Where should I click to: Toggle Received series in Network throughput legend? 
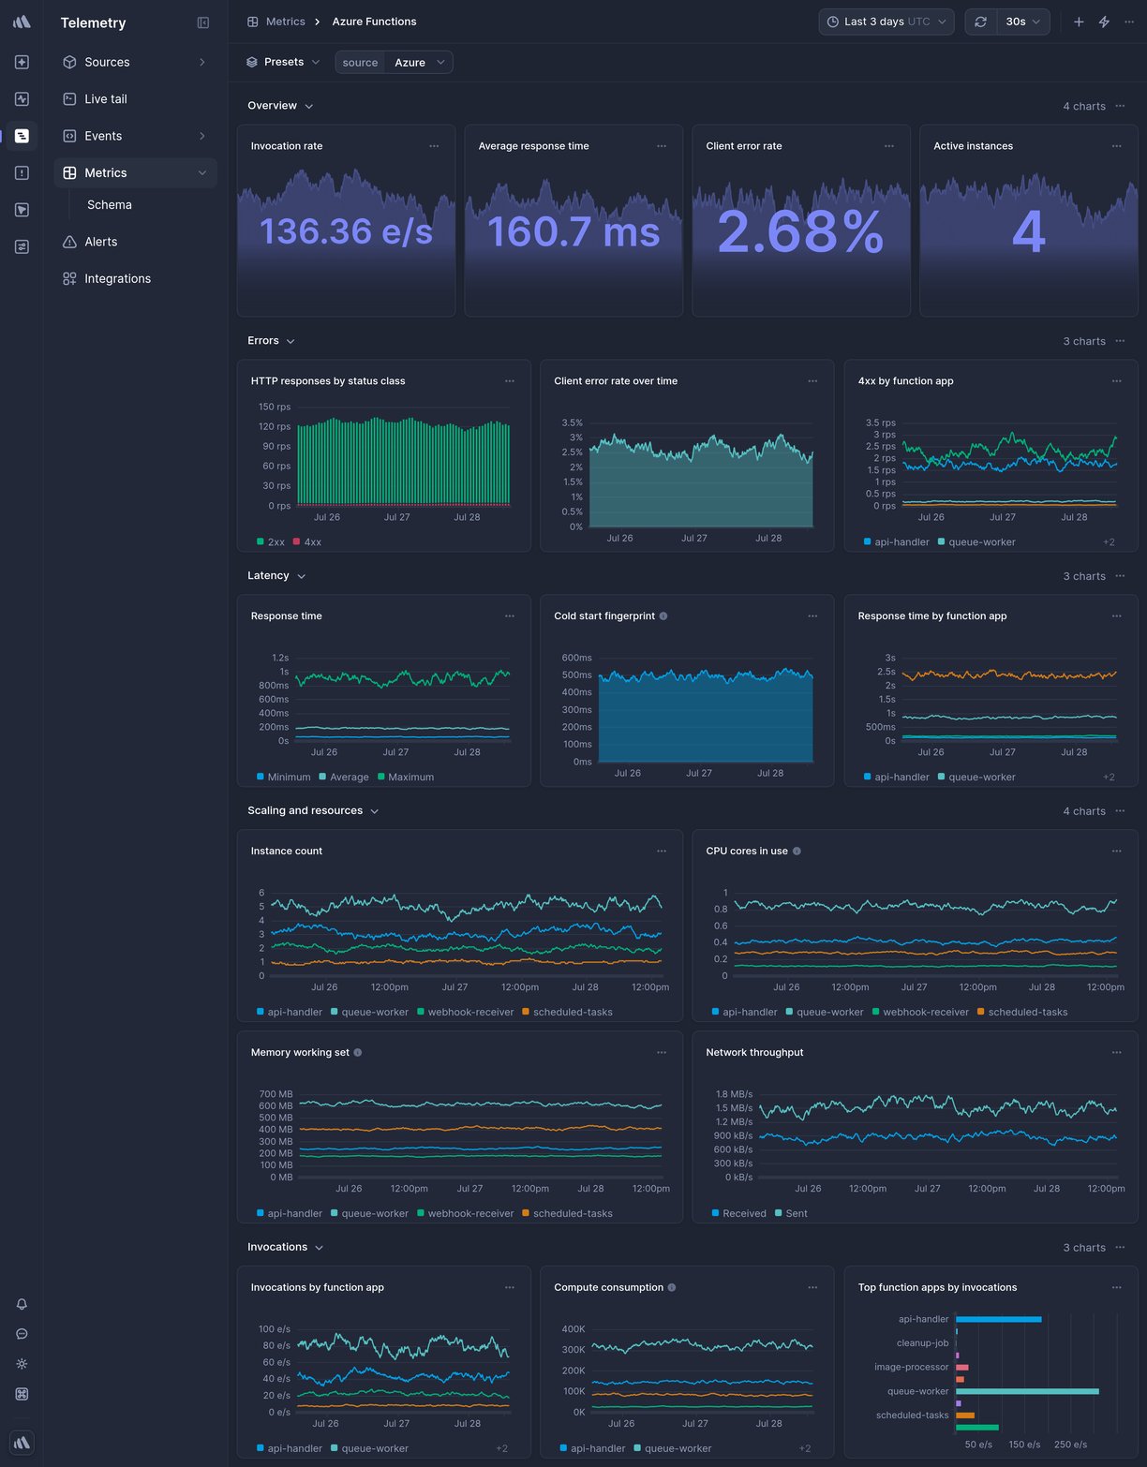[739, 1214]
